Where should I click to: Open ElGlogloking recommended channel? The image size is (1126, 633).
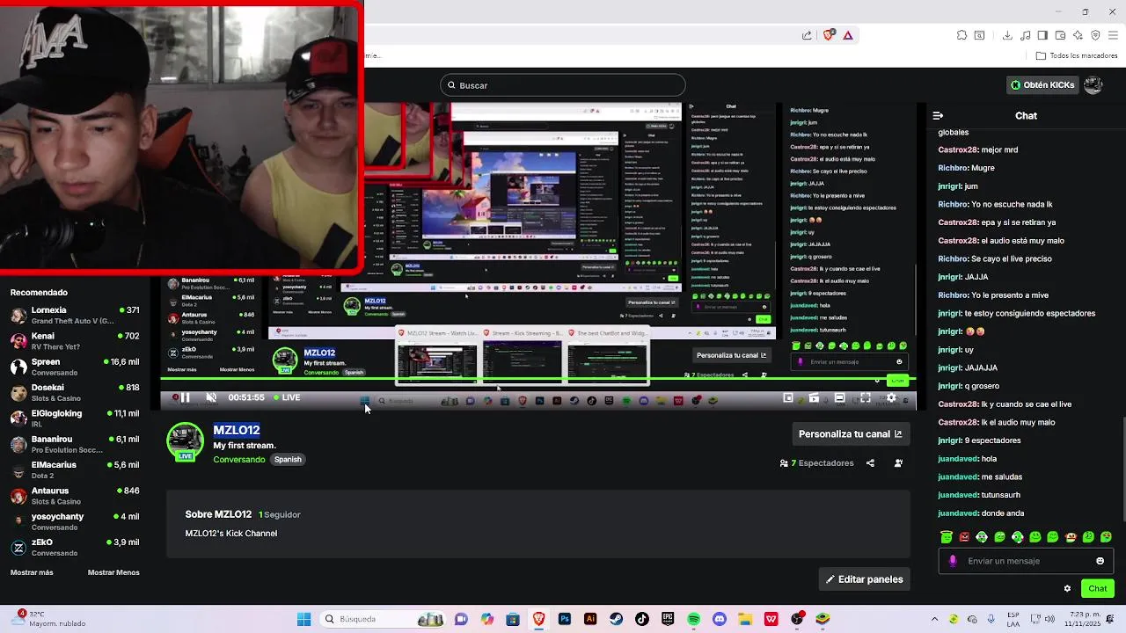75,418
